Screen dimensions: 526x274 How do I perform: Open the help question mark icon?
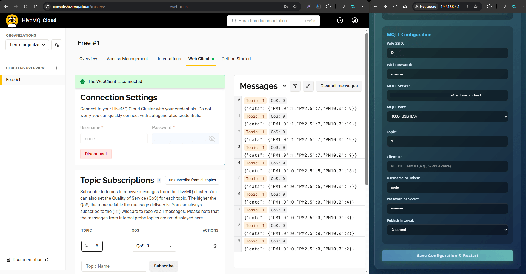(x=340, y=20)
